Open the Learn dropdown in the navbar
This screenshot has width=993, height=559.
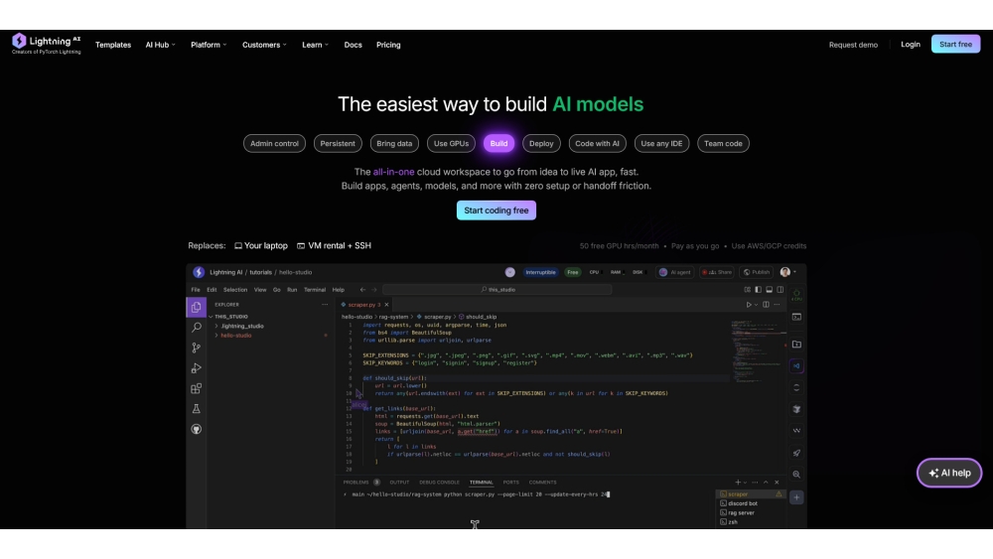315,45
